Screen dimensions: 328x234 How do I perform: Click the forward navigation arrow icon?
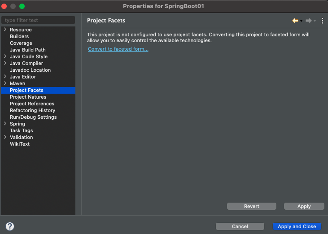click(x=309, y=21)
